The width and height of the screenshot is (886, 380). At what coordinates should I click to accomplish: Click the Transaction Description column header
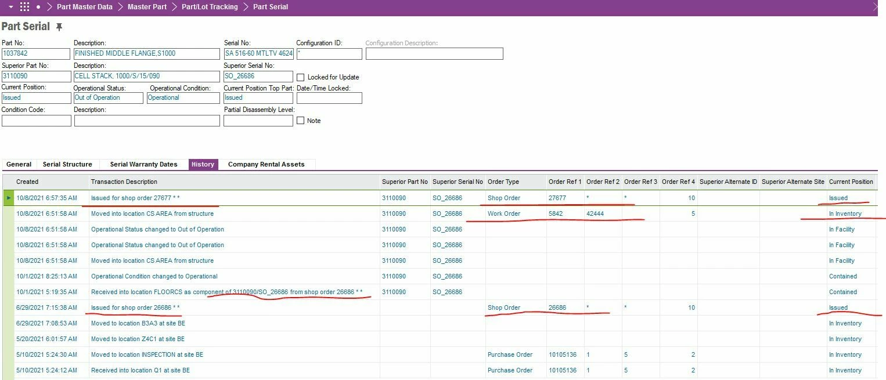124,182
